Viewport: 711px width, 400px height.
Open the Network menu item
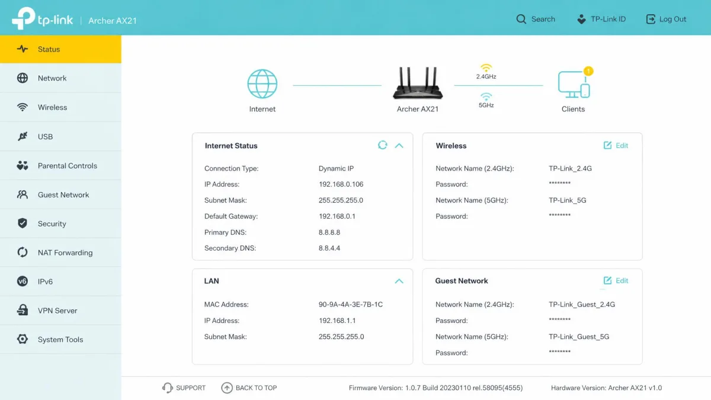pos(60,78)
